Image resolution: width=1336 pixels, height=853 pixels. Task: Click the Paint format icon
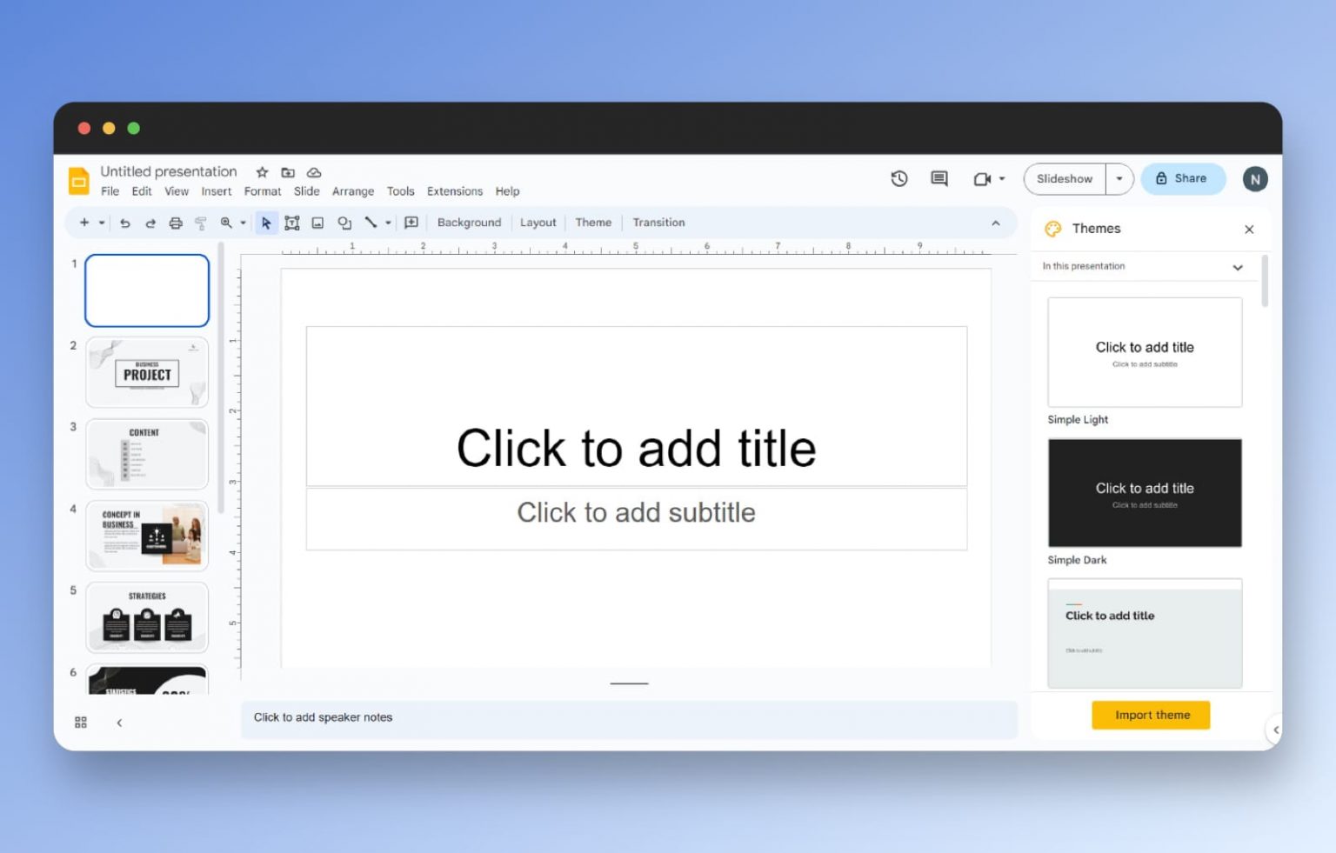tap(201, 223)
